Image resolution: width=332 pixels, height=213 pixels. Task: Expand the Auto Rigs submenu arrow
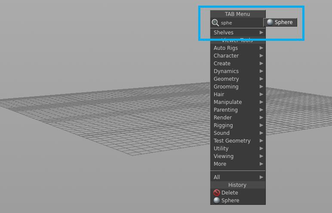click(x=261, y=48)
